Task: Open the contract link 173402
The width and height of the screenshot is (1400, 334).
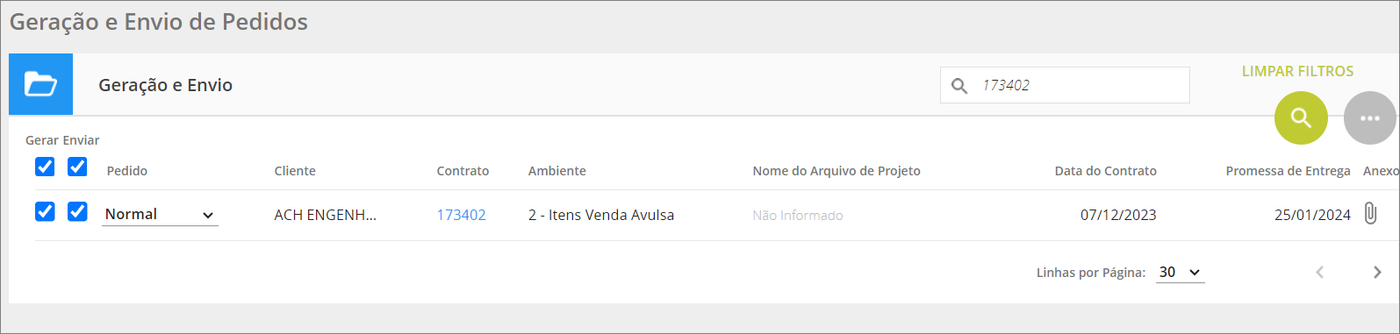Action: pyautogui.click(x=462, y=215)
